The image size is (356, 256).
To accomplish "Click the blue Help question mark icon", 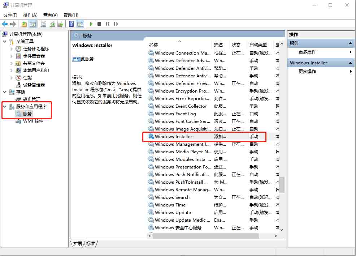I will 71,24.
